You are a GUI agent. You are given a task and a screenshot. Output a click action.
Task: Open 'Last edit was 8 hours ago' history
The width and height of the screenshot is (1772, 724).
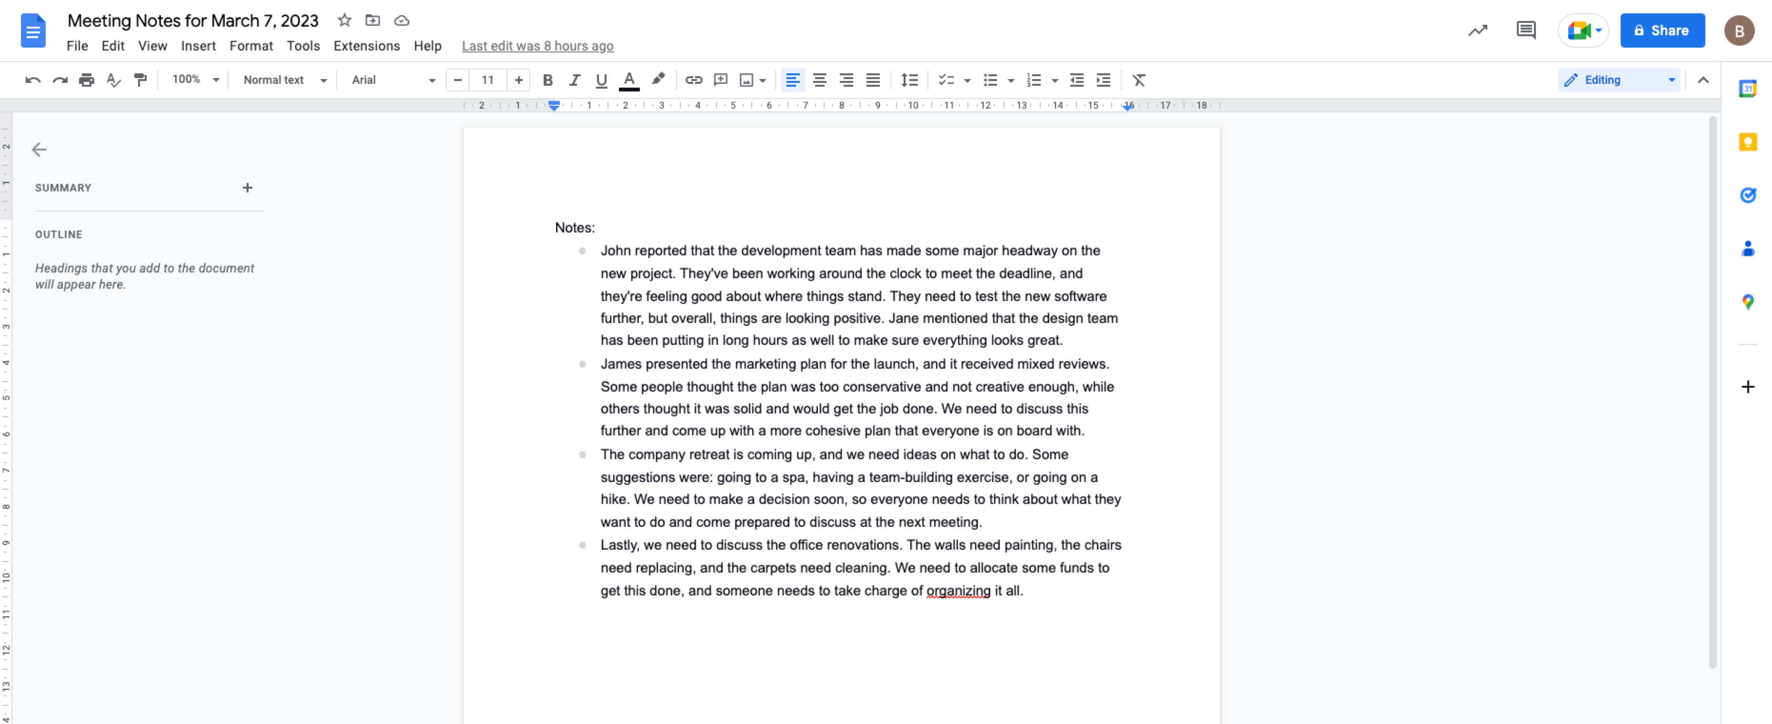[537, 45]
